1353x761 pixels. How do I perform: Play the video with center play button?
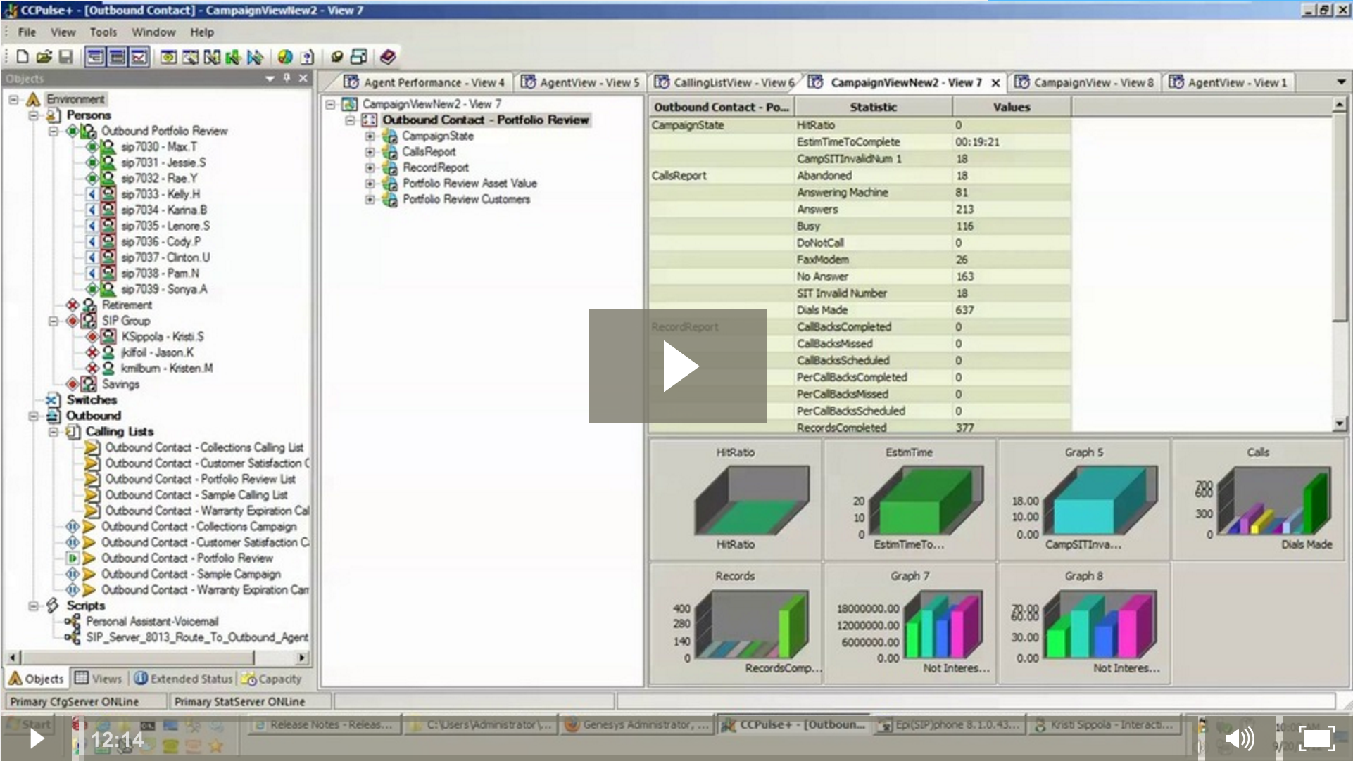[x=678, y=366]
